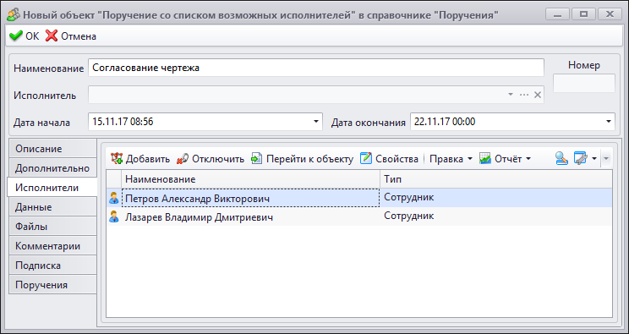
Task: Open the Данные tab
Action: pos(52,207)
